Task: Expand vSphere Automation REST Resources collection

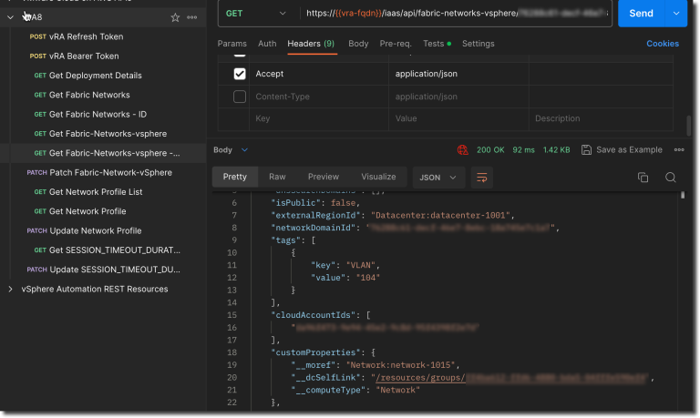Action: click(10, 289)
